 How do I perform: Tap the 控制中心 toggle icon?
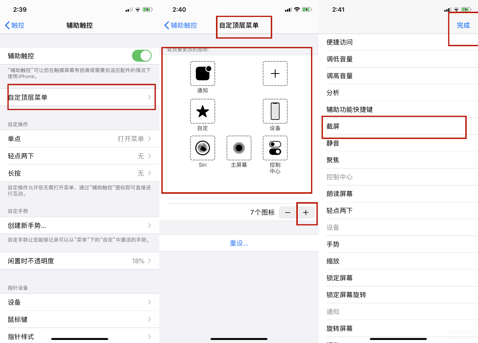click(x=275, y=148)
